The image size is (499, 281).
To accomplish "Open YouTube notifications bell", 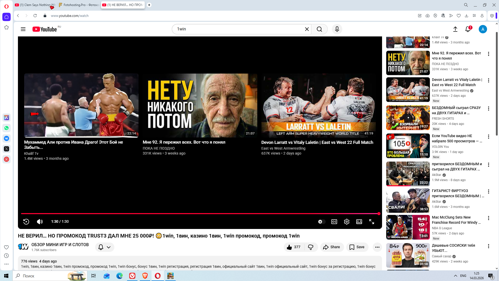I will click(468, 29).
